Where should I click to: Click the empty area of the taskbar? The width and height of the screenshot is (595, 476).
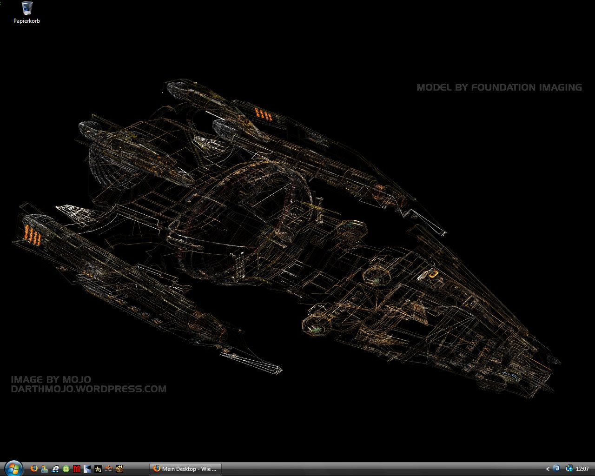372,469
